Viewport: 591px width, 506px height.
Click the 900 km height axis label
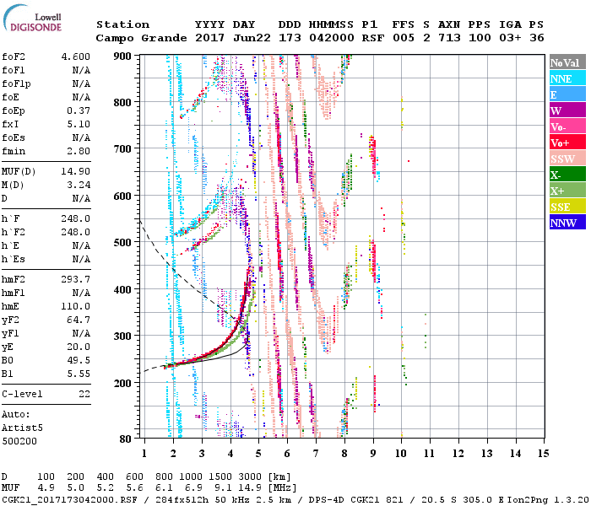[123, 57]
